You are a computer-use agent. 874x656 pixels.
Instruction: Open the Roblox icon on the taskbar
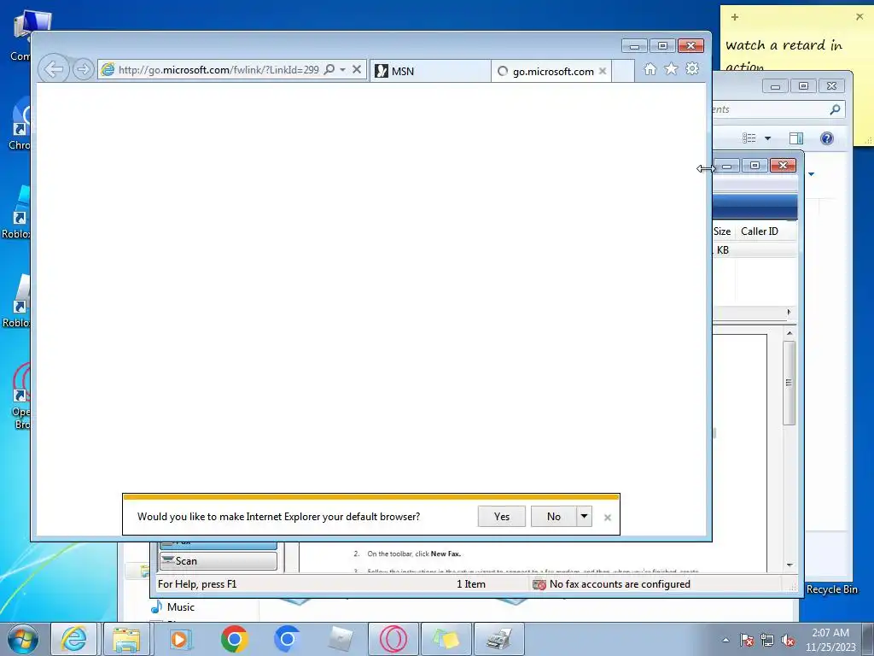pos(340,639)
